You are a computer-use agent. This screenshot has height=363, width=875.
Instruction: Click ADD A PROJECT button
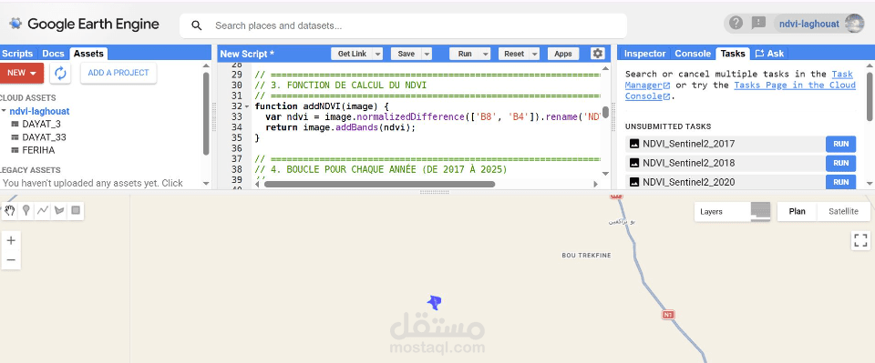coord(118,73)
